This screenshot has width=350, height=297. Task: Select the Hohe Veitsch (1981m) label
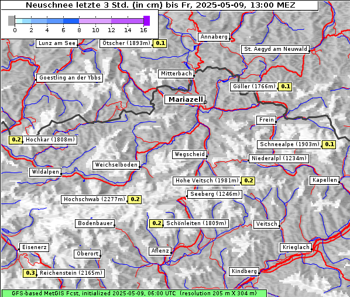coord(207,181)
